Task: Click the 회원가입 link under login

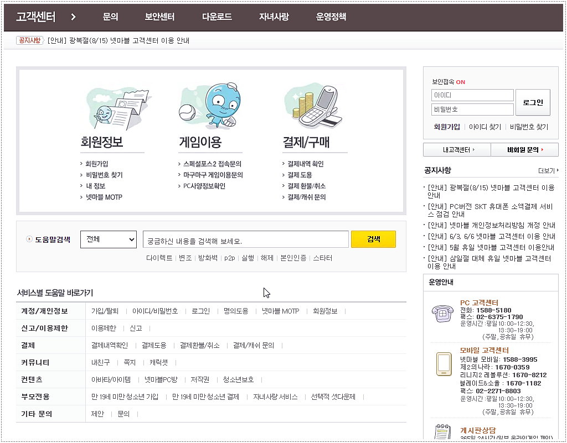Action: 447,127
